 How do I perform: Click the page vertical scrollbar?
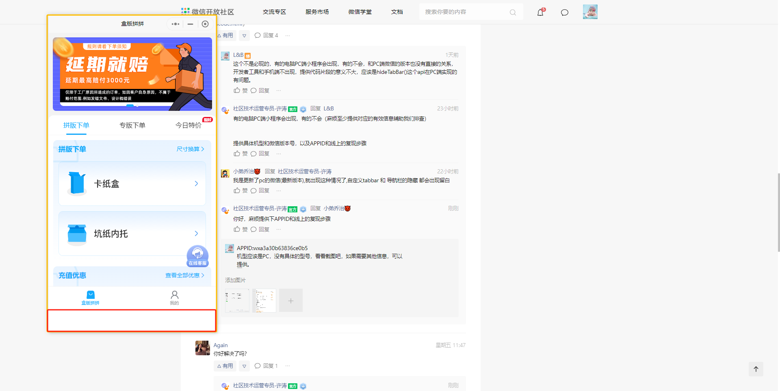(x=778, y=213)
